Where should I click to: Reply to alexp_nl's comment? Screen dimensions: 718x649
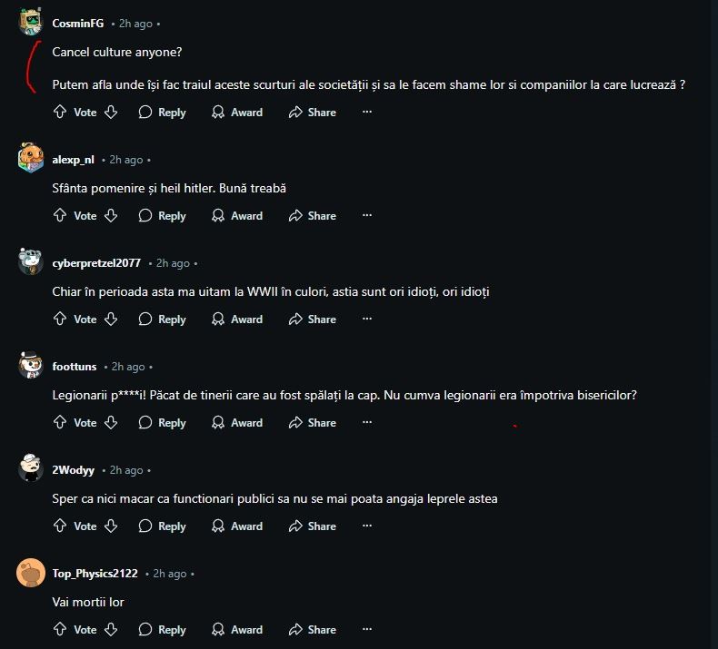click(162, 216)
